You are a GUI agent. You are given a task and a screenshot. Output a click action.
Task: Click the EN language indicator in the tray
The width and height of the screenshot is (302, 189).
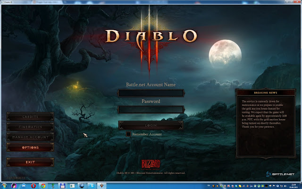tap(209, 186)
